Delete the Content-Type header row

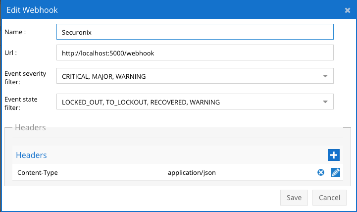[x=321, y=172]
